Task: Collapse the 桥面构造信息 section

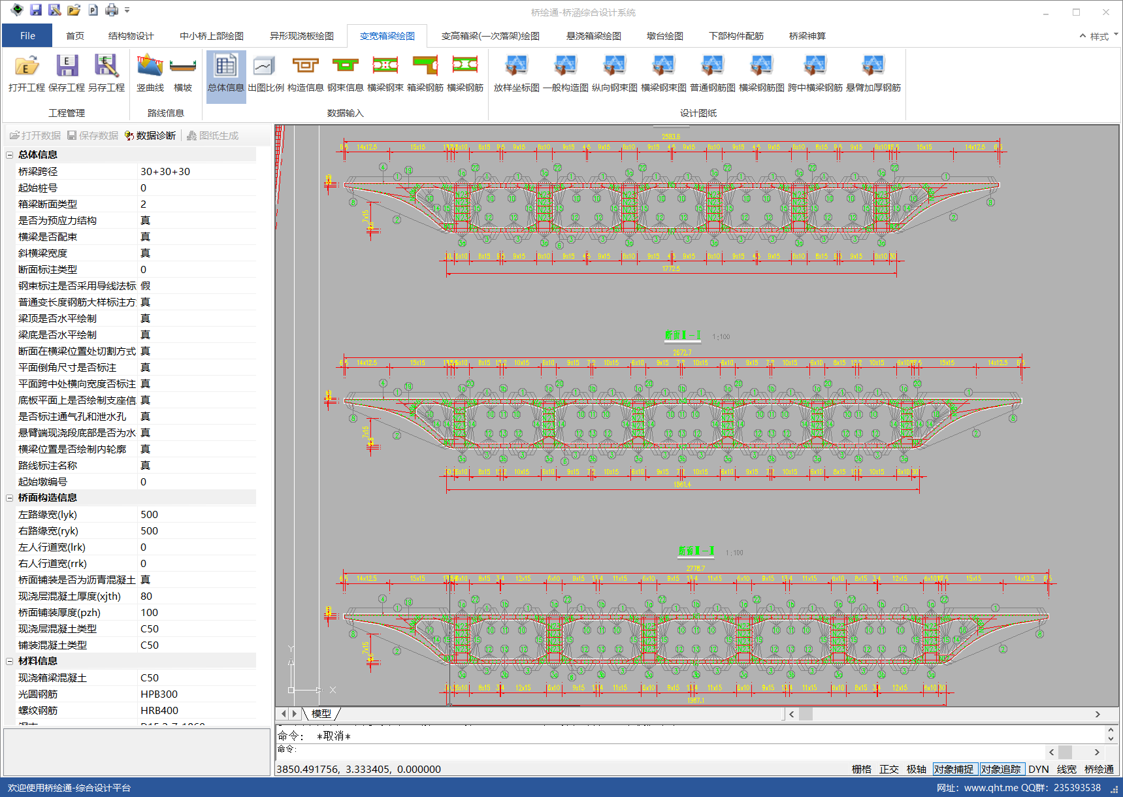Action: point(10,498)
